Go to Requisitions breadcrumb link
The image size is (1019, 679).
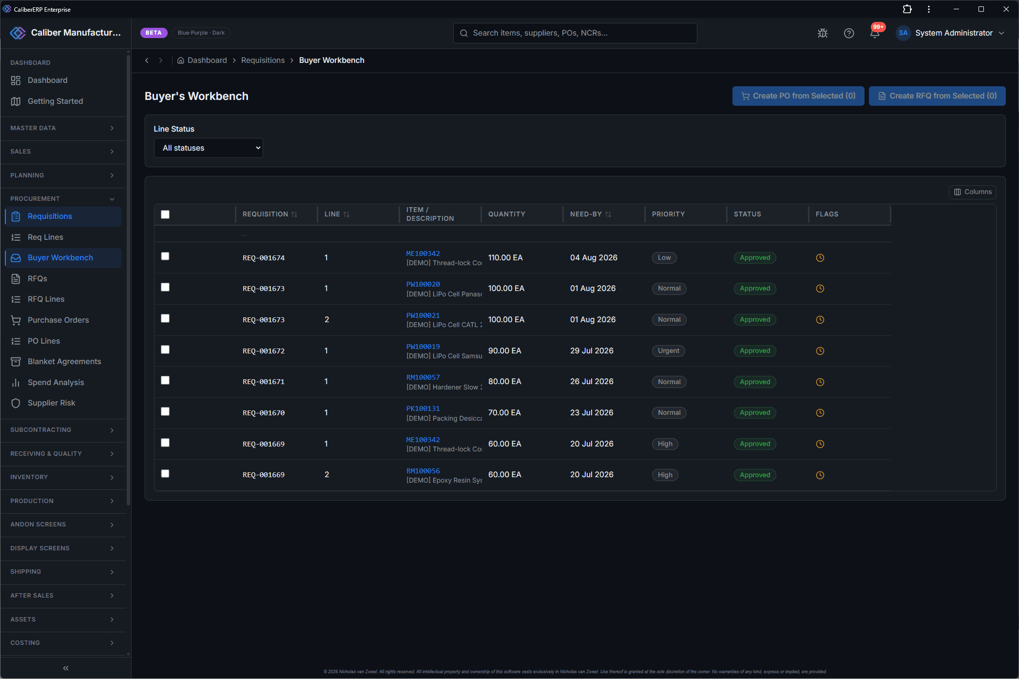tap(263, 60)
